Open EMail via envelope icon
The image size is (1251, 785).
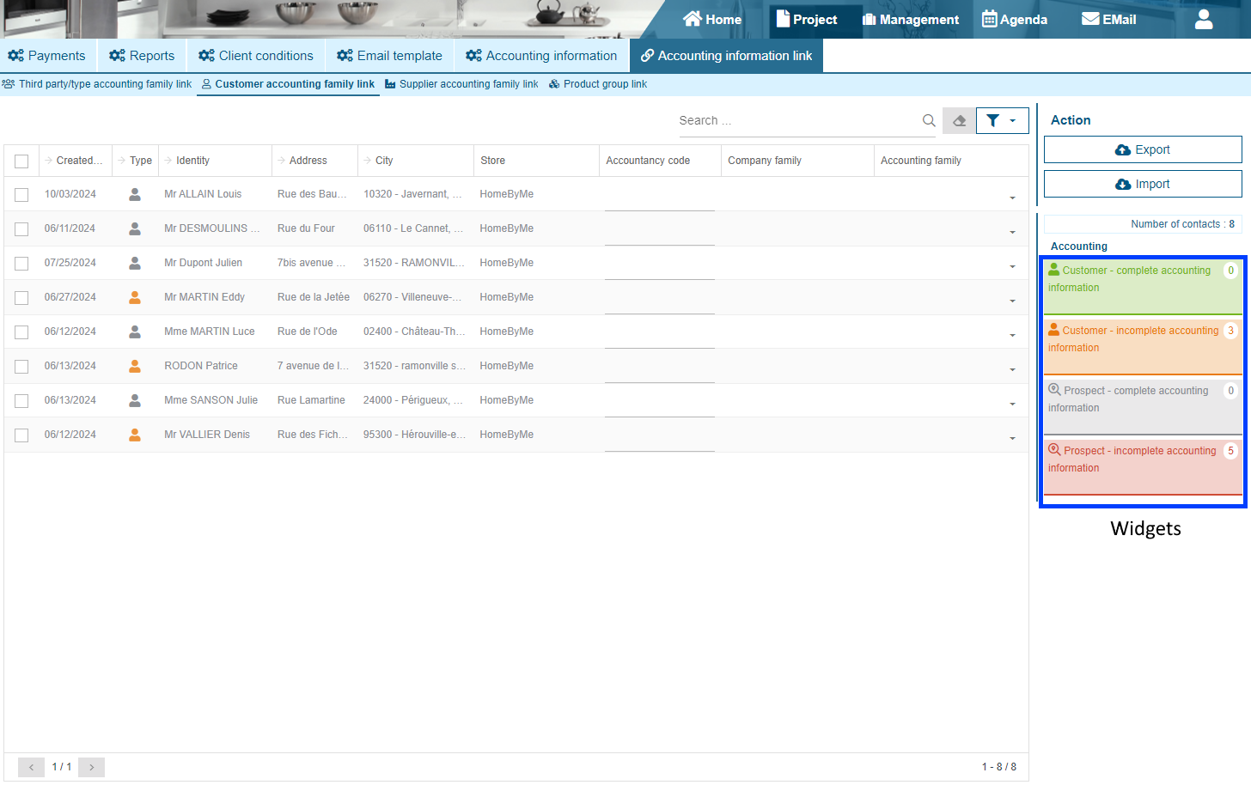[x=1090, y=19]
